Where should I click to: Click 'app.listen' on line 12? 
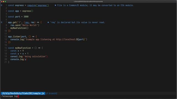coord(14,37)
